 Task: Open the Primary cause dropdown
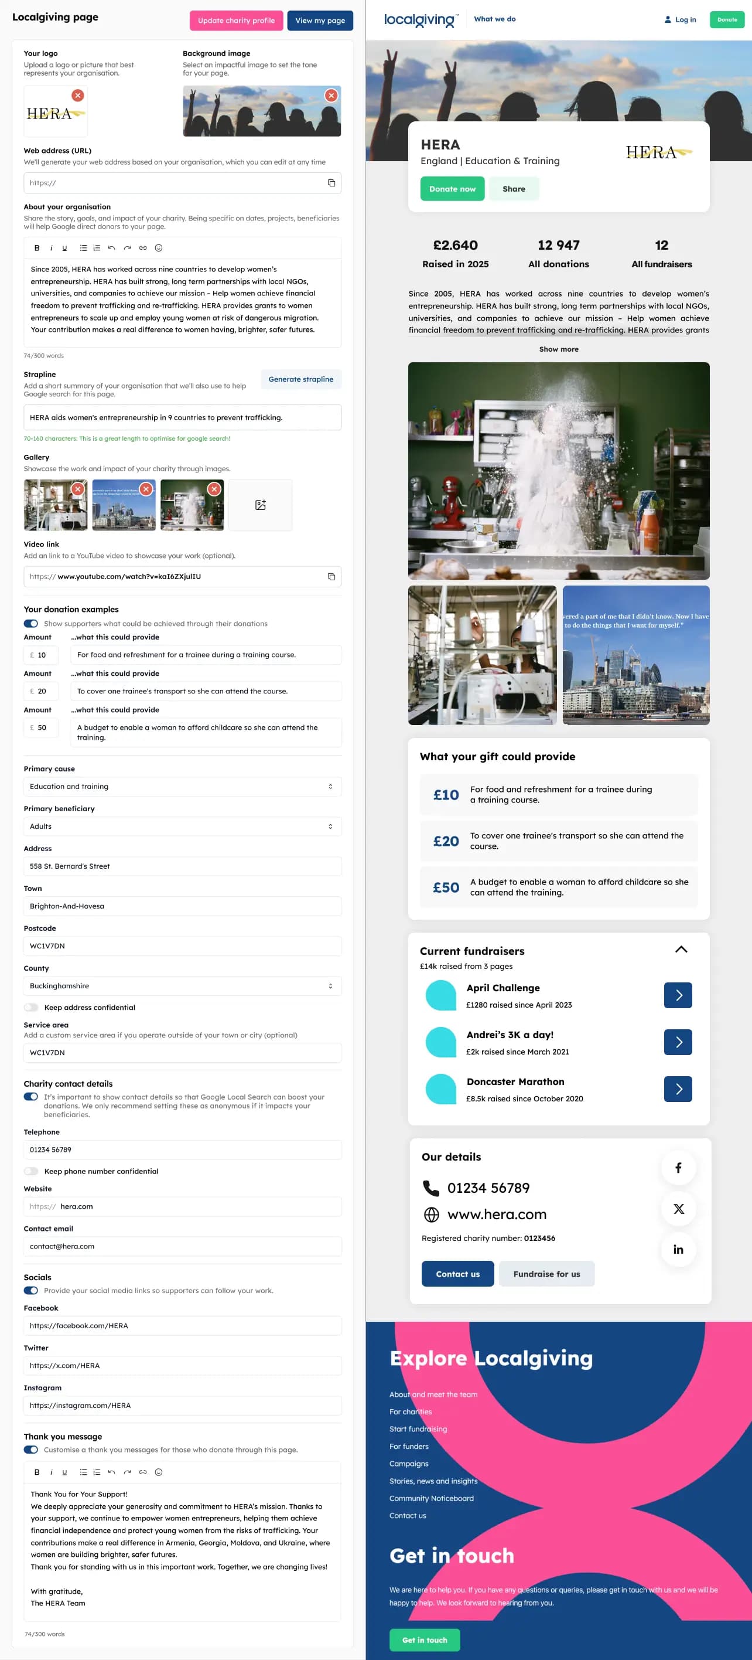click(x=182, y=787)
